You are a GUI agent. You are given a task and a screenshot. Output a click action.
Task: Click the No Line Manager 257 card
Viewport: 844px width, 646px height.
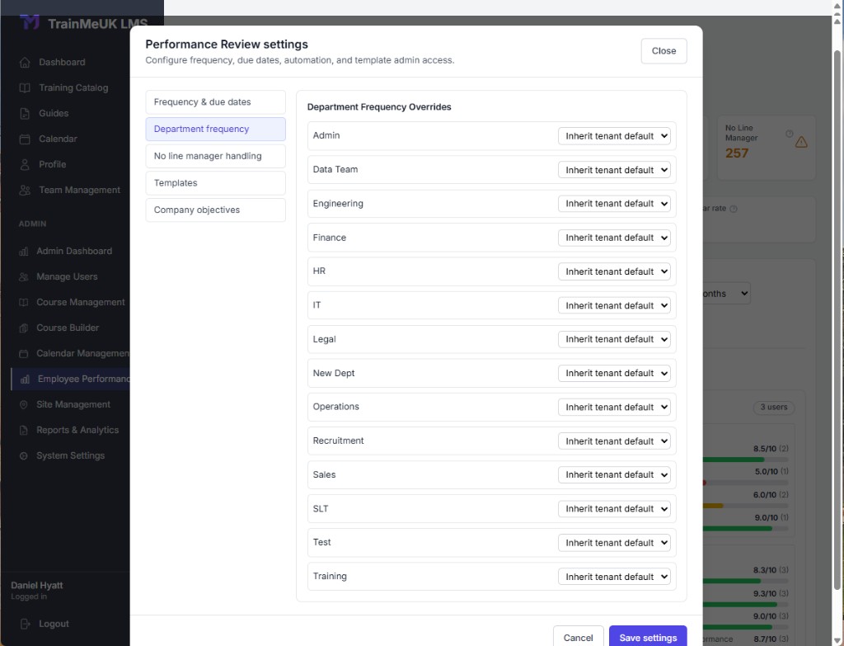[766, 148]
